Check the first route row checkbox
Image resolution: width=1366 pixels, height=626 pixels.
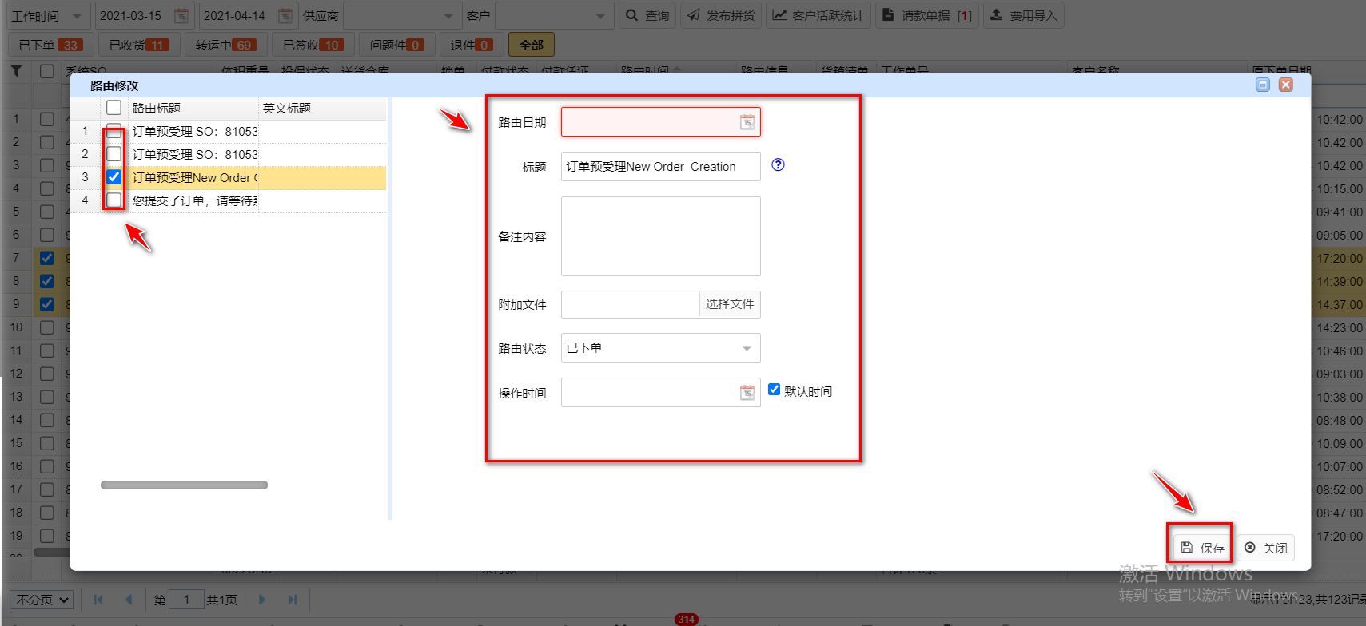114,131
